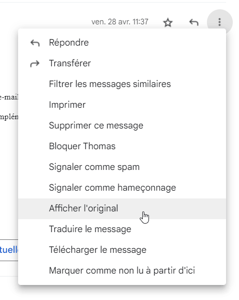This screenshot has height=300, width=239.
Task: Open Afficher l'original
Action: pyautogui.click(x=122, y=208)
